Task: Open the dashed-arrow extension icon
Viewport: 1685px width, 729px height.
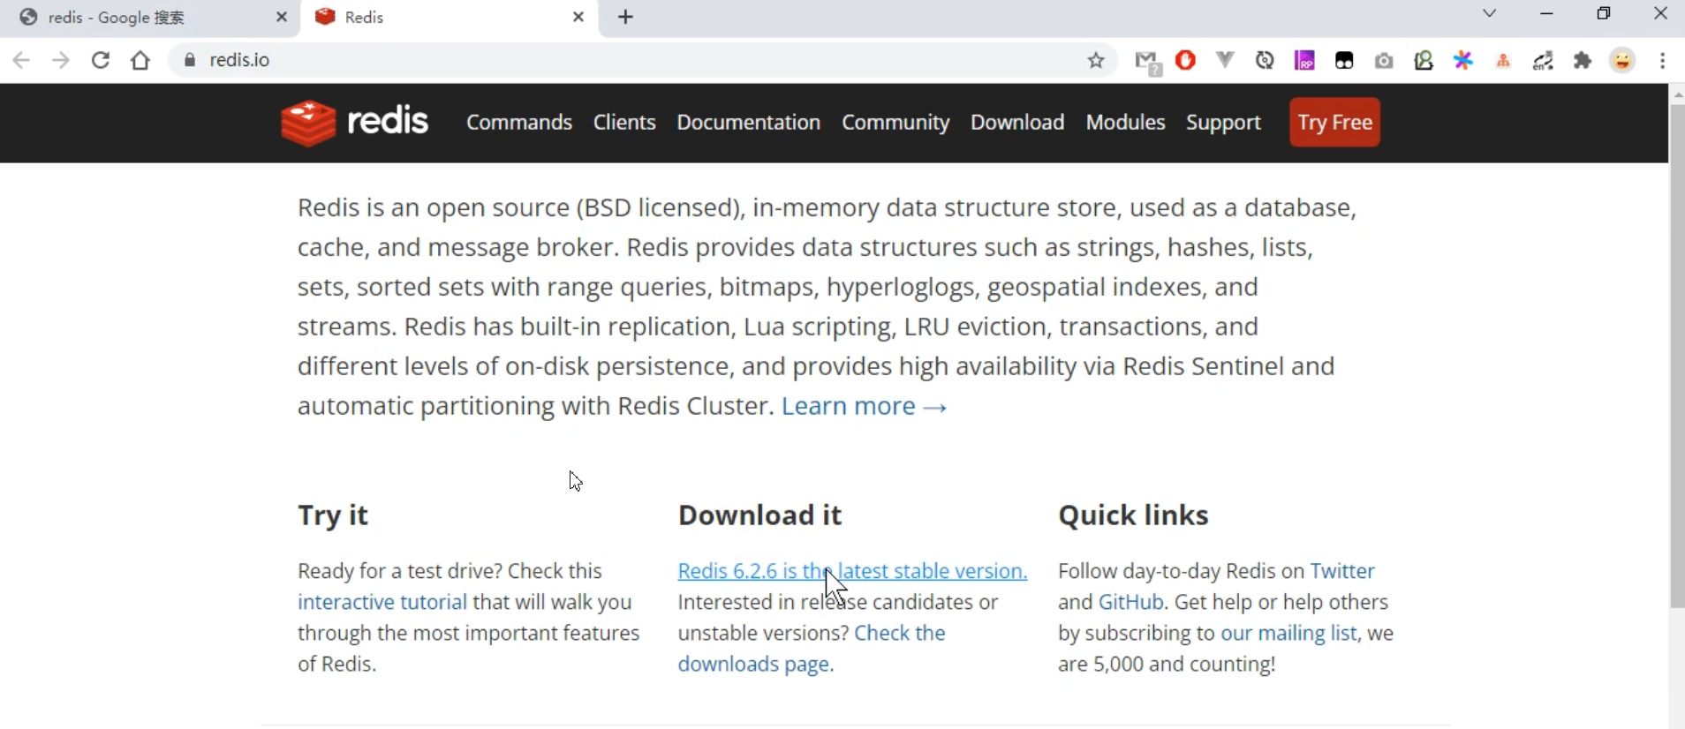Action: pos(1543,60)
